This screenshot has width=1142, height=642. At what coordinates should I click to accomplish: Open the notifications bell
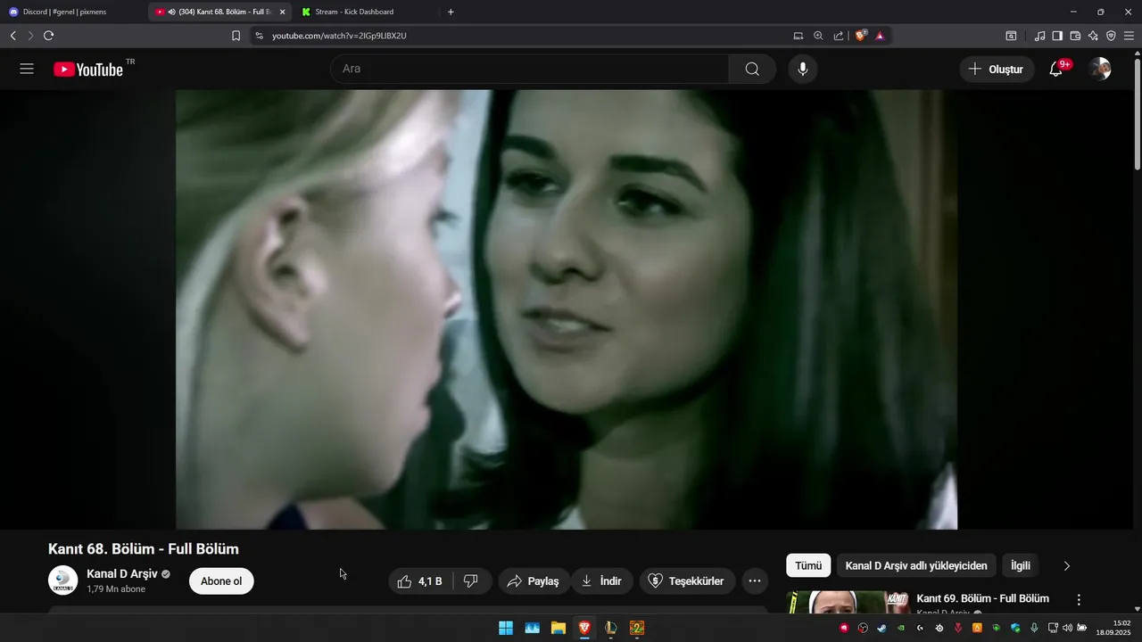coord(1056,69)
